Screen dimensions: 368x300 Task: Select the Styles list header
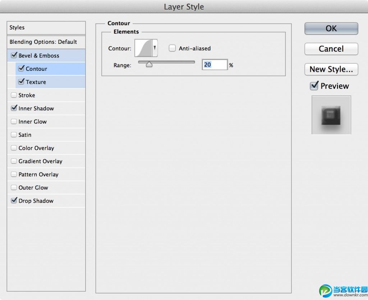point(46,28)
